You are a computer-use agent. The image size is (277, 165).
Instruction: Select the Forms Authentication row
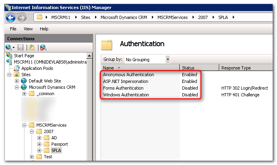187,88
